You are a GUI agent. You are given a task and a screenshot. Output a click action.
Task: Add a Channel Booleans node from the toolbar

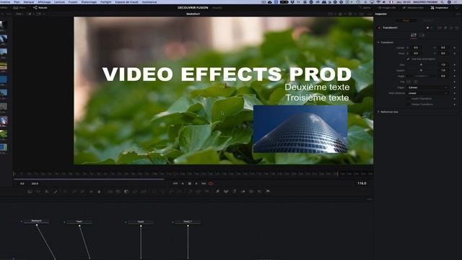[118, 191]
